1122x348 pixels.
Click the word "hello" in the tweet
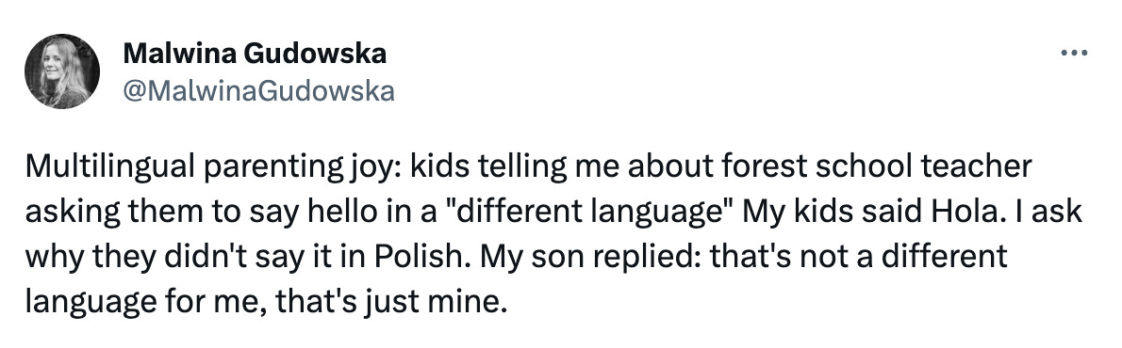point(270,212)
